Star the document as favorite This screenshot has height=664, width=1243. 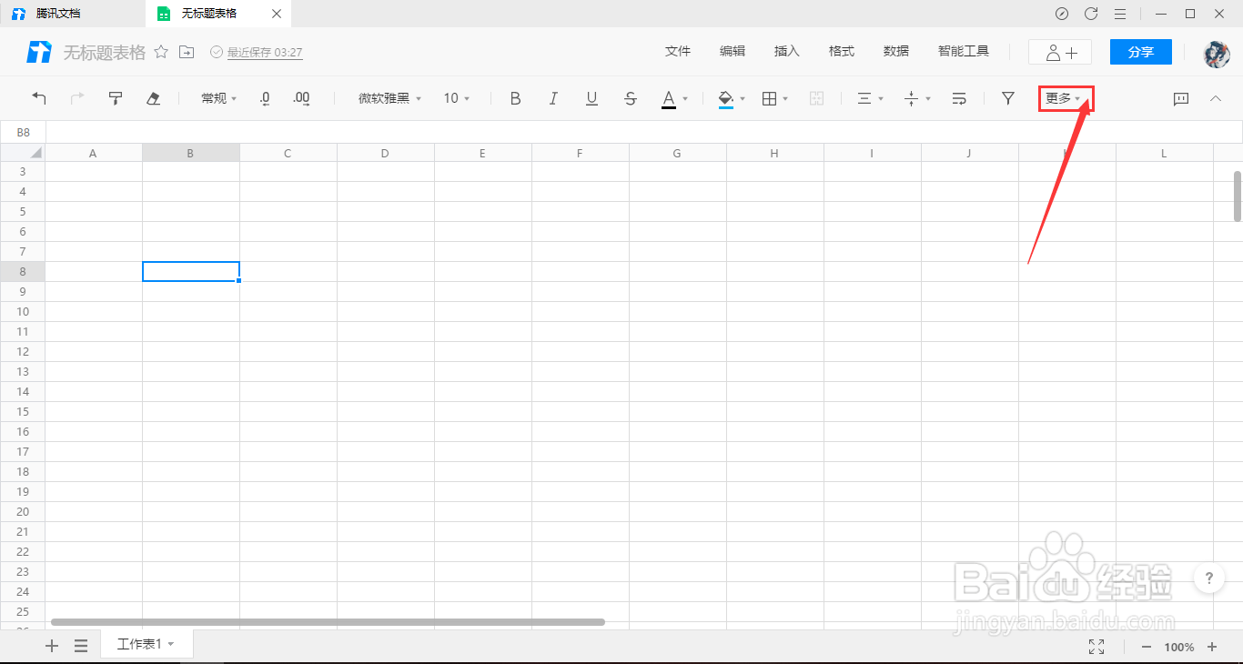coord(161,52)
